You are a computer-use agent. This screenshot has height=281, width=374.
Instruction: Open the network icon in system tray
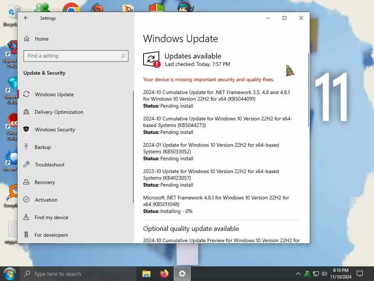click(x=316, y=274)
